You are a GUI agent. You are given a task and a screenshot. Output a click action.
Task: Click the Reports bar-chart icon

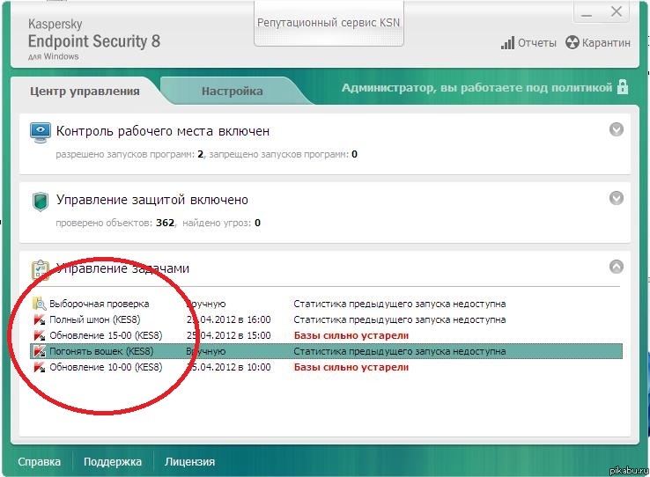tap(507, 43)
